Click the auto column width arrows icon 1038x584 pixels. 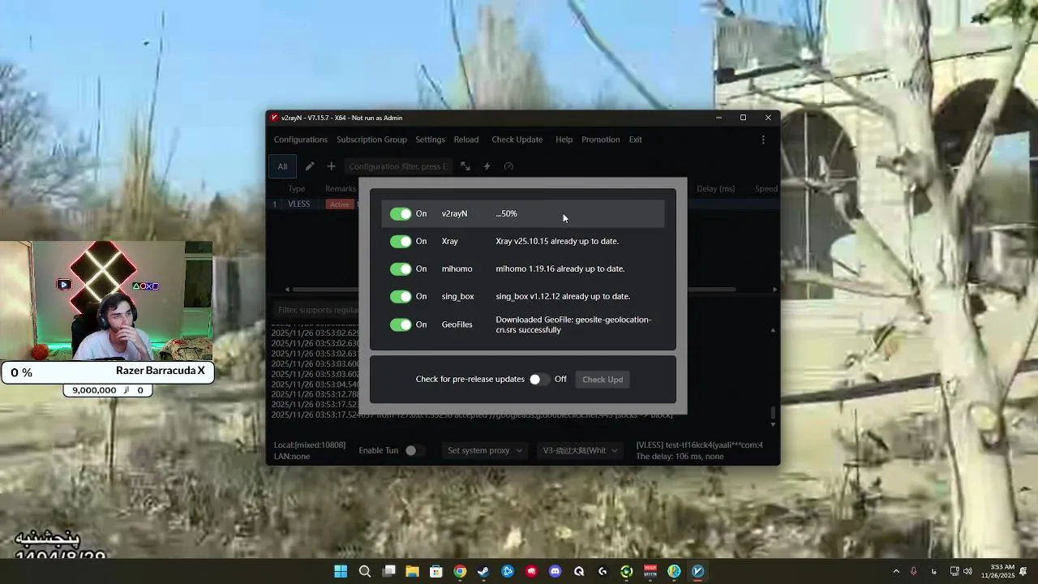coord(465,166)
